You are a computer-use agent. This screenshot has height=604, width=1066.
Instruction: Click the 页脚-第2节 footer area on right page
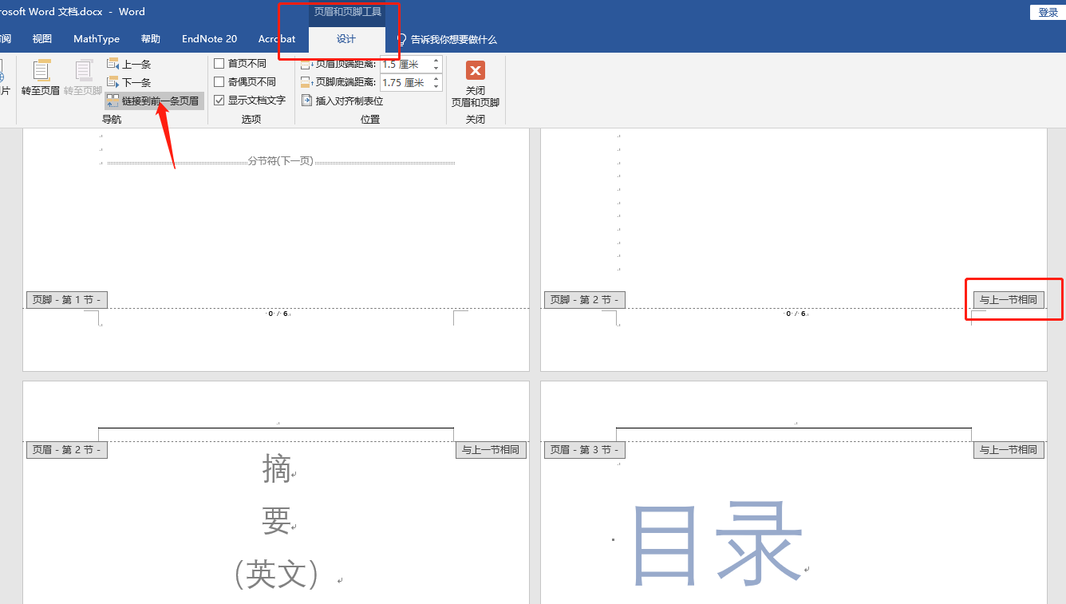click(584, 299)
